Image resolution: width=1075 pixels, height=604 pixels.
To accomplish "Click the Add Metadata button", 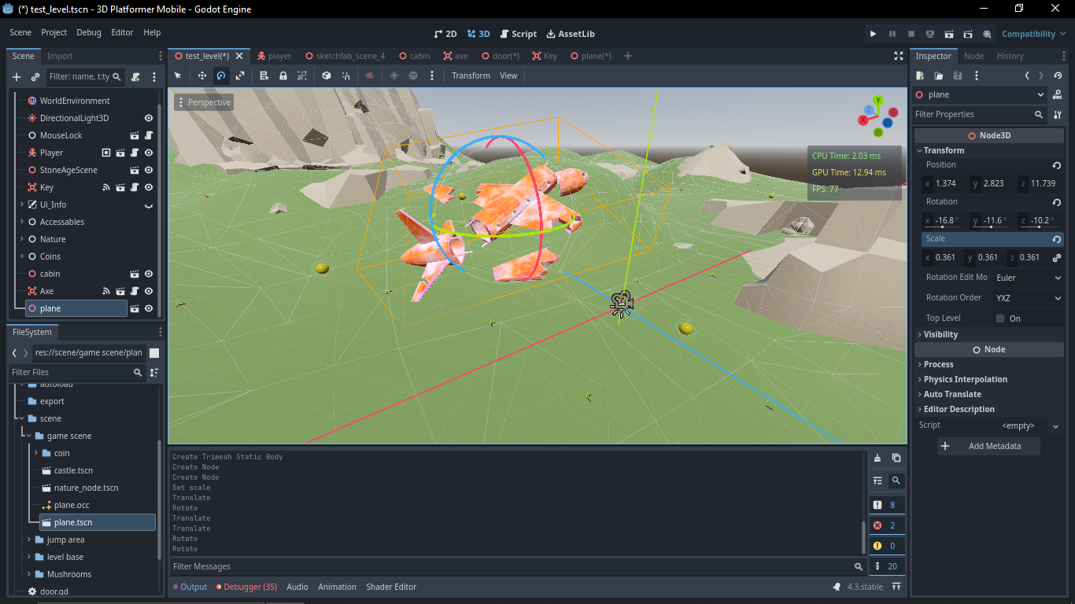I will coord(988,446).
